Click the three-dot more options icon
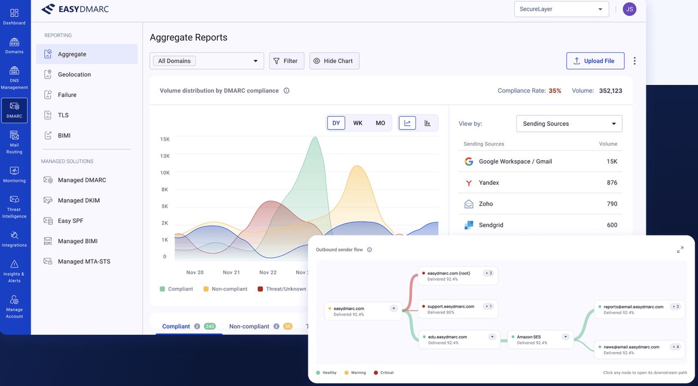The width and height of the screenshot is (698, 386). (x=634, y=61)
